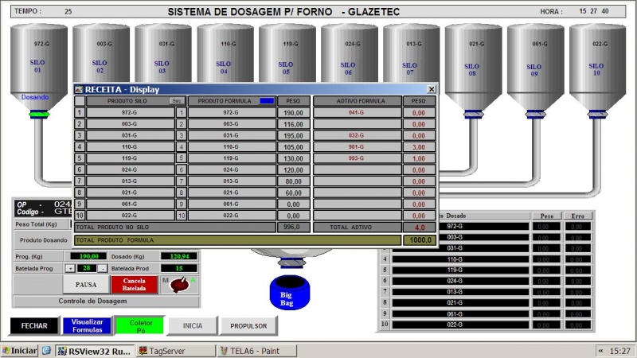This screenshot has width=637, height=358.
Task: Click the green valve under Silo 01
Action: coord(37,114)
